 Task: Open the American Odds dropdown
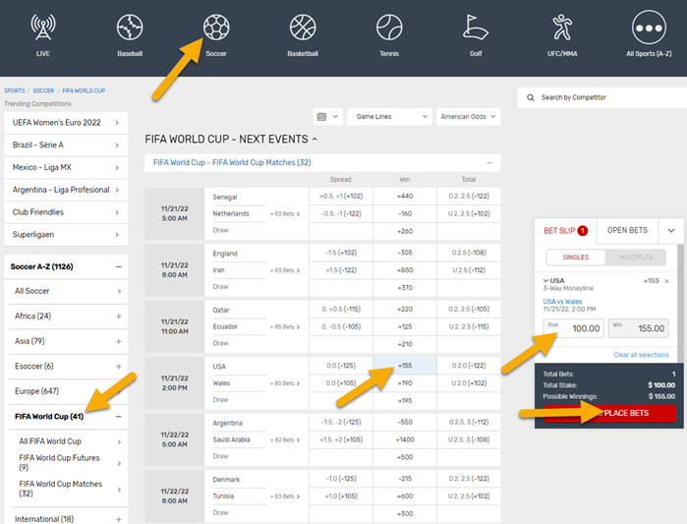pyautogui.click(x=467, y=117)
